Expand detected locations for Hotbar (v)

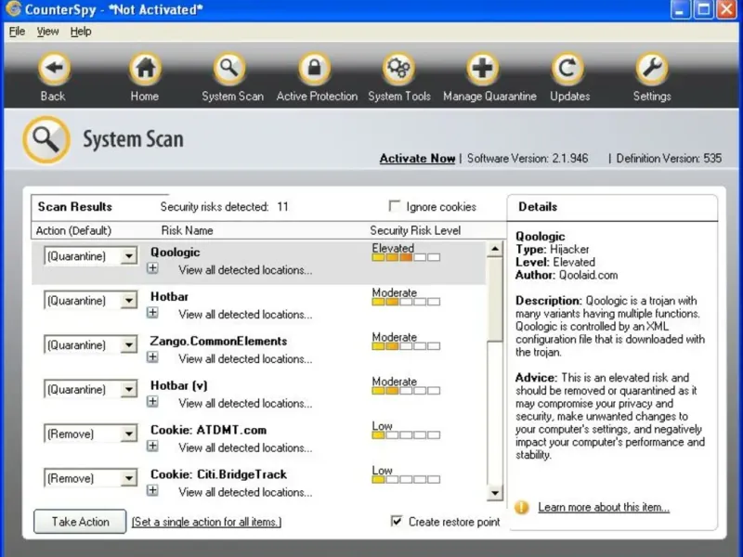[x=152, y=402]
